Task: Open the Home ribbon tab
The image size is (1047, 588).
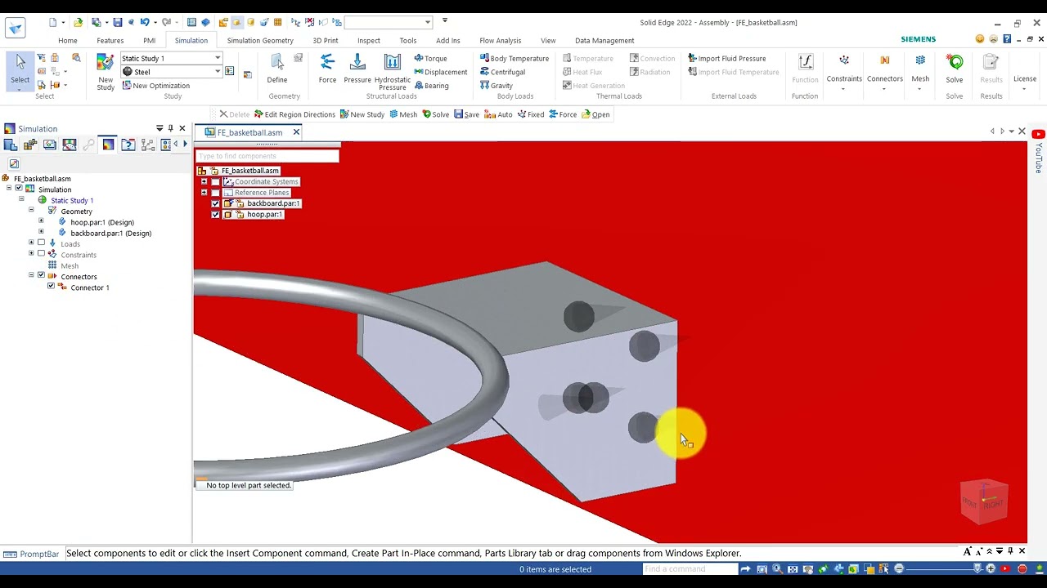Action: (68, 40)
